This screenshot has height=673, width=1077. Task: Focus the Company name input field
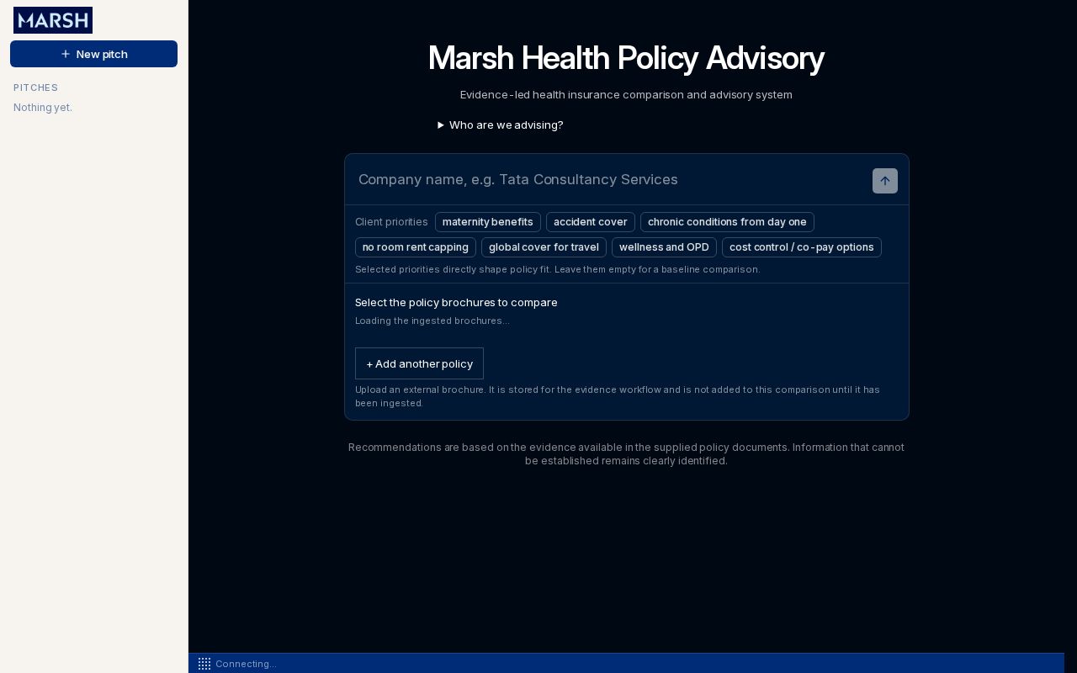coord(611,180)
